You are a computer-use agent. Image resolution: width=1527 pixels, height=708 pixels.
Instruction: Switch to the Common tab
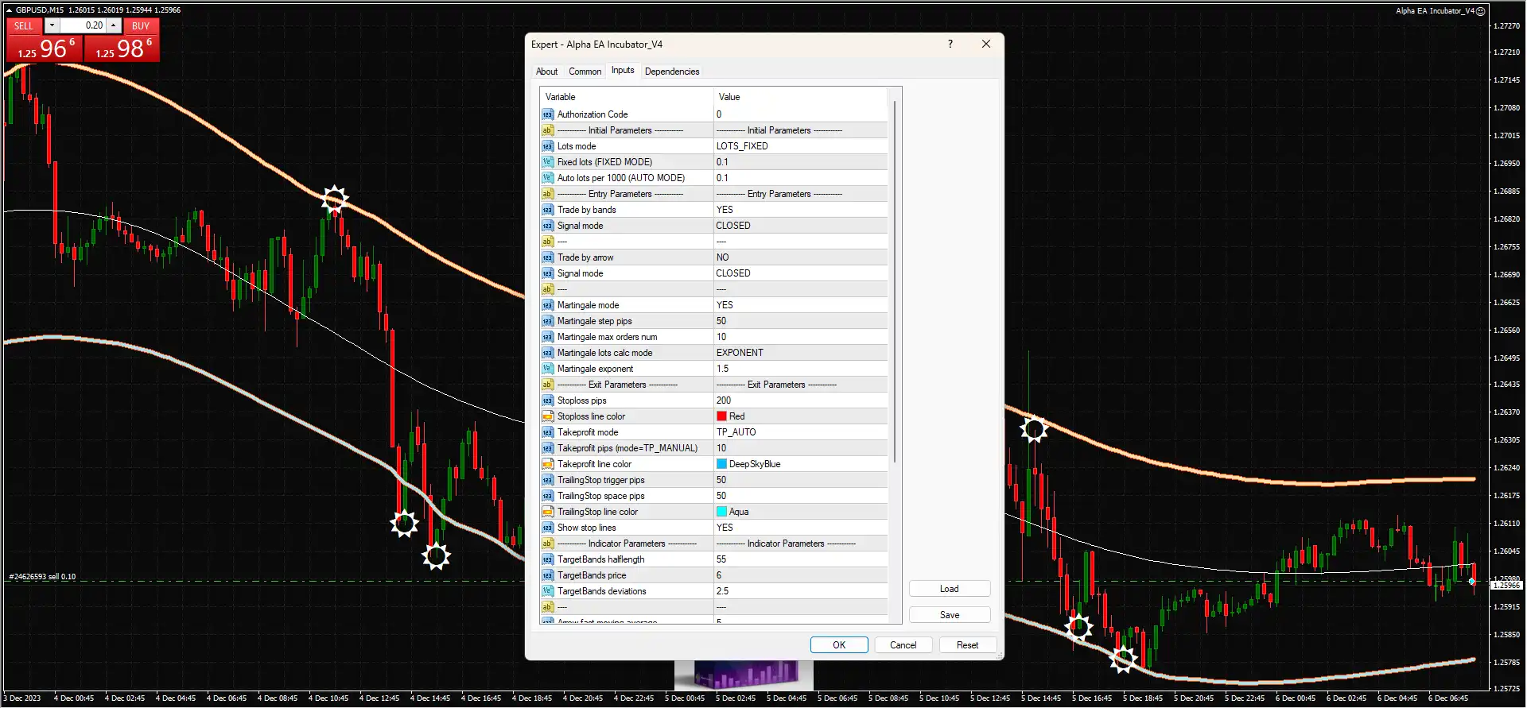point(585,72)
